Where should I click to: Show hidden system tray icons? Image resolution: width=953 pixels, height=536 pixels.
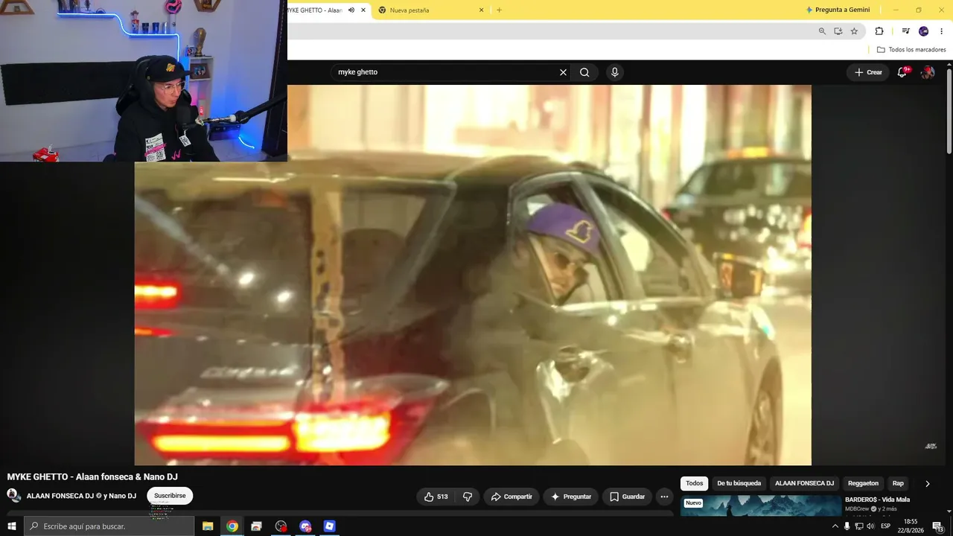835,526
